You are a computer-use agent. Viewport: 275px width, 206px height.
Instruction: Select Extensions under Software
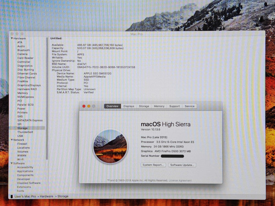click(x=24, y=187)
